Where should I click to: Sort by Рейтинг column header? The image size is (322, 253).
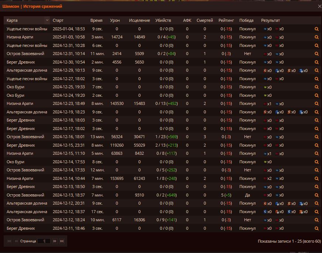pos(226,21)
